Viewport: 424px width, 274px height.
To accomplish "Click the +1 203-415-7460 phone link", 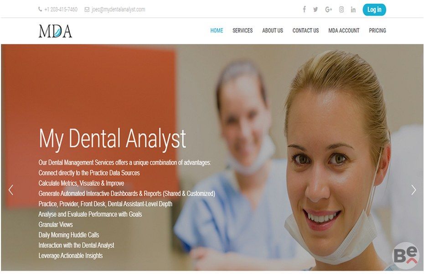I will [x=61, y=10].
